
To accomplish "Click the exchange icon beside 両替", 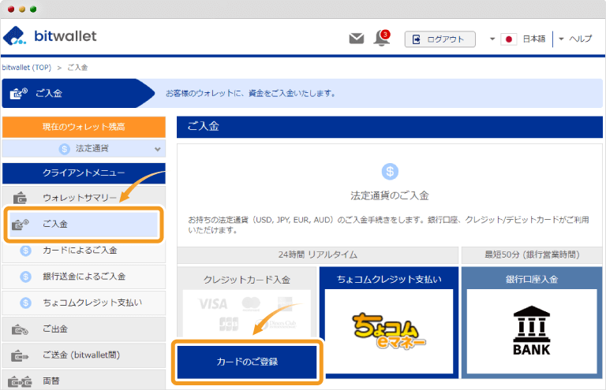I will 20,381.
